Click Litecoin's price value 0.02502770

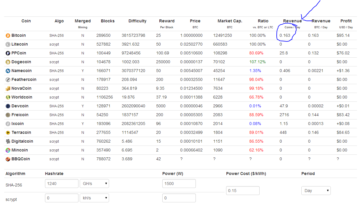click(191, 44)
